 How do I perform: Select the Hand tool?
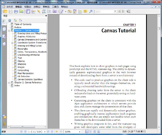coord(28,11)
